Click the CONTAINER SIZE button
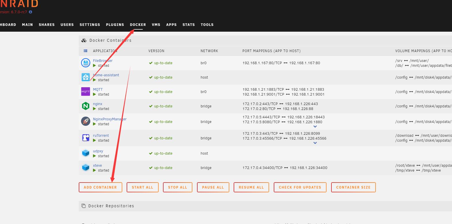Image resolution: width=452 pixels, height=224 pixels. point(353,187)
